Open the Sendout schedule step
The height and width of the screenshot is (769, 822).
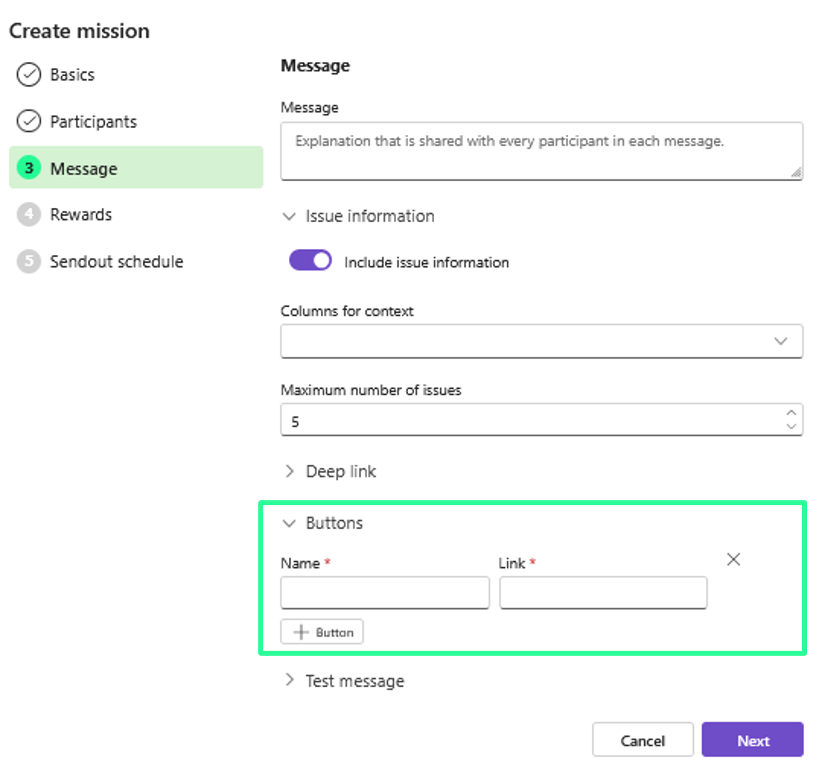tap(116, 261)
